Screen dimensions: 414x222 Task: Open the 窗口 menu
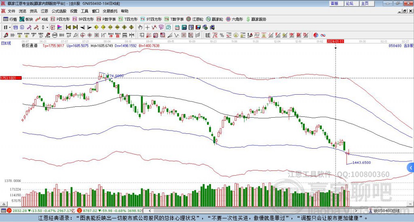(x=95, y=11)
